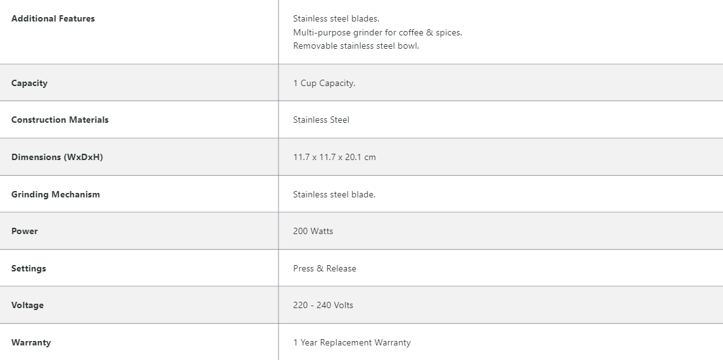Select the "11.7 x 11.7 x 20.1 cm" value
Viewport: 723px width, 360px height.
[x=334, y=157]
